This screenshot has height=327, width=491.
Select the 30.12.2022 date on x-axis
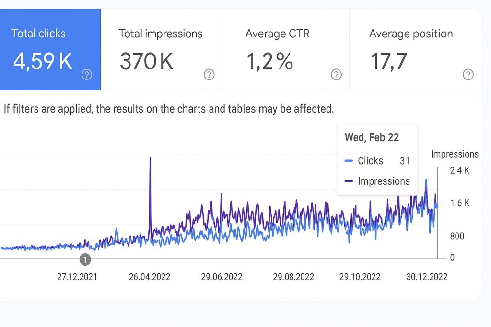pyautogui.click(x=427, y=277)
